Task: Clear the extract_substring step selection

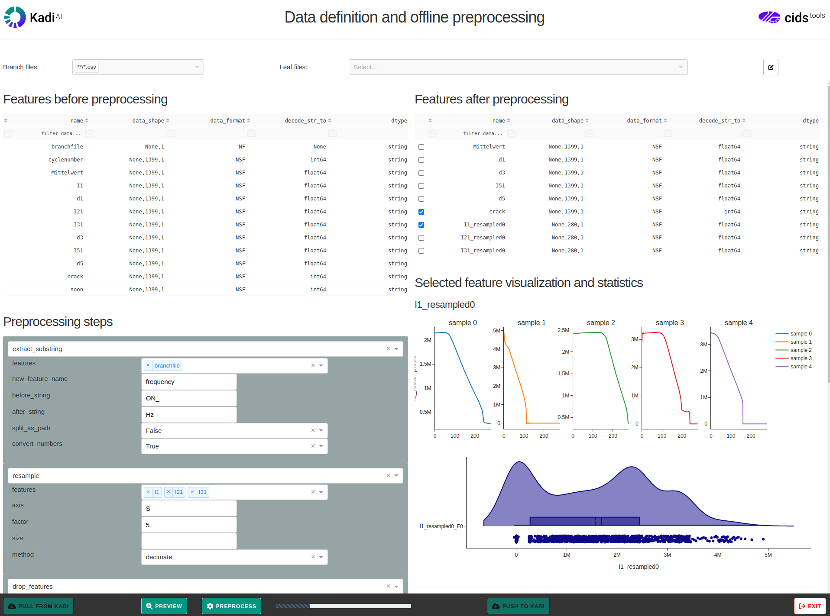Action: click(388, 349)
